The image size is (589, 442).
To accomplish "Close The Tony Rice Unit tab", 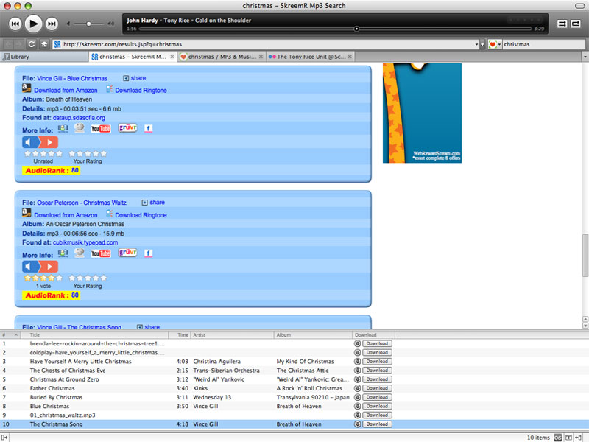I will pyautogui.click(x=350, y=57).
